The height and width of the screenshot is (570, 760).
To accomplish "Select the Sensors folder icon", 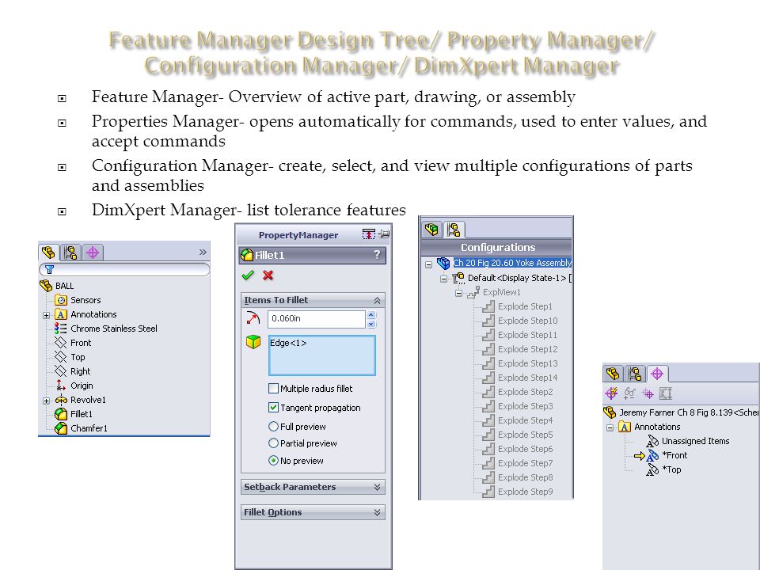I will click(x=61, y=300).
